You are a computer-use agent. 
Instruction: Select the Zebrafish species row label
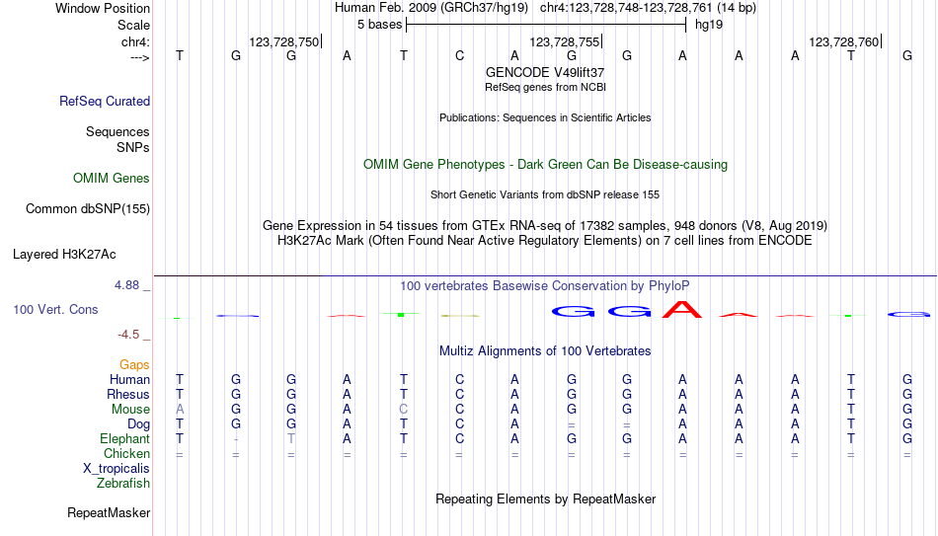(x=123, y=483)
